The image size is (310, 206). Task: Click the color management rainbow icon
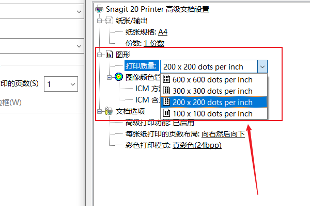pyautogui.click(x=119, y=77)
